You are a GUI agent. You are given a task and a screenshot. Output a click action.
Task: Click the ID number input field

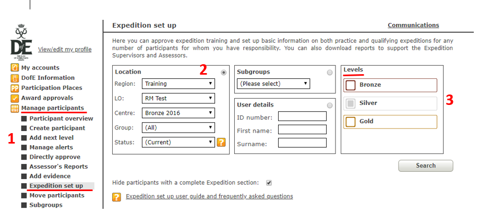pyautogui.click(x=302, y=116)
